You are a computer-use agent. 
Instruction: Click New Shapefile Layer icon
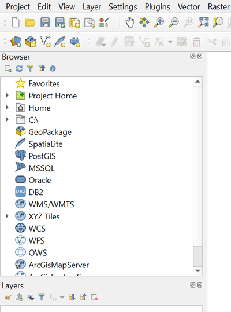pos(45,42)
